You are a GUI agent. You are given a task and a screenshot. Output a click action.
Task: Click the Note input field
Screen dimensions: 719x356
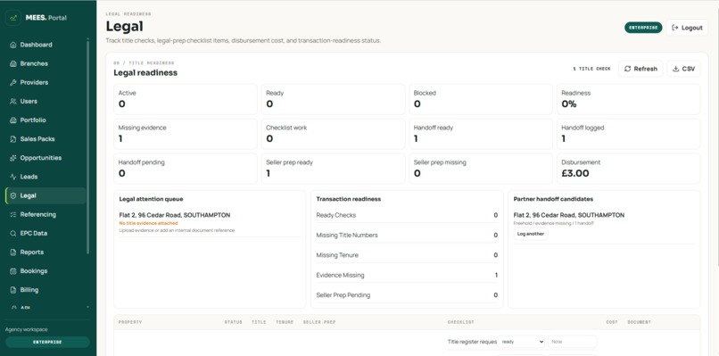[x=573, y=342]
